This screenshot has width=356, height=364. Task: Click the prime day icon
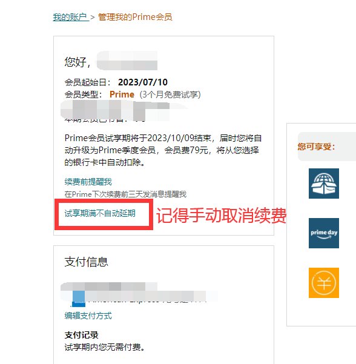[x=324, y=233]
